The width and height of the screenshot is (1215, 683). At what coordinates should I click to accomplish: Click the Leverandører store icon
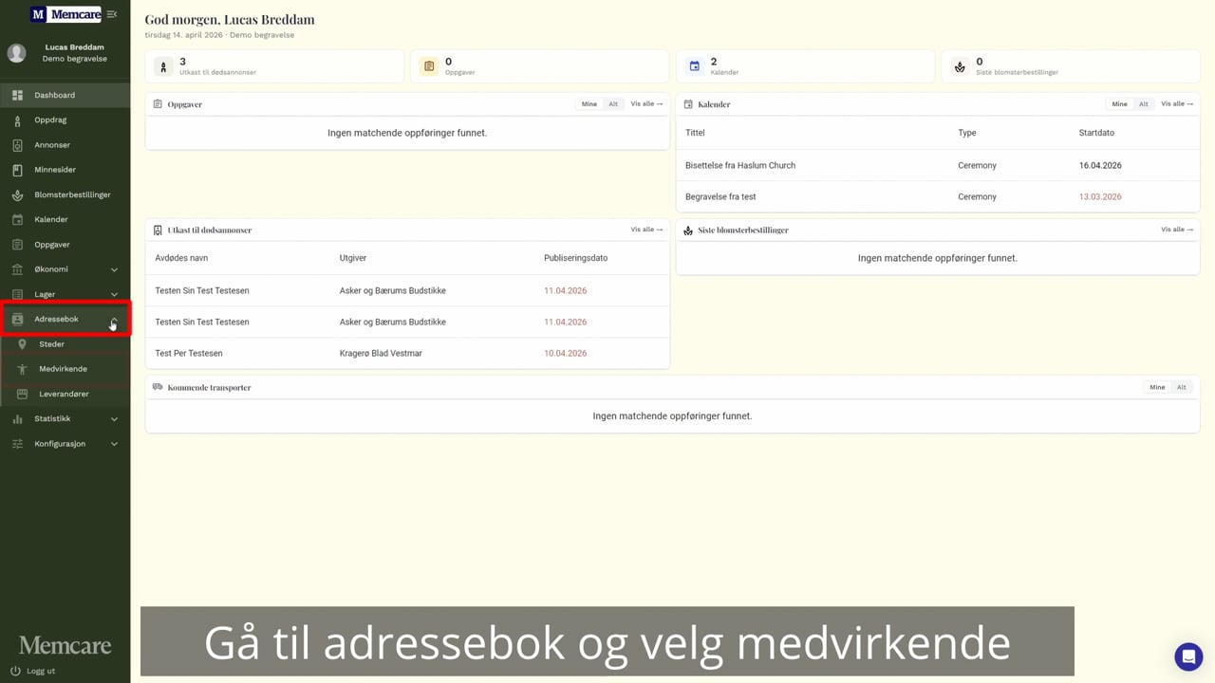click(22, 394)
